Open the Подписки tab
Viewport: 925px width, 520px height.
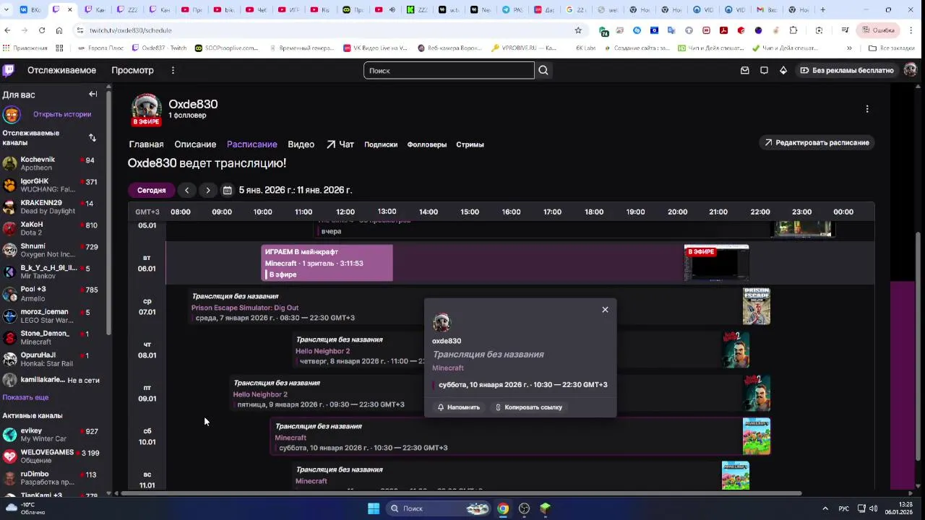click(x=381, y=144)
